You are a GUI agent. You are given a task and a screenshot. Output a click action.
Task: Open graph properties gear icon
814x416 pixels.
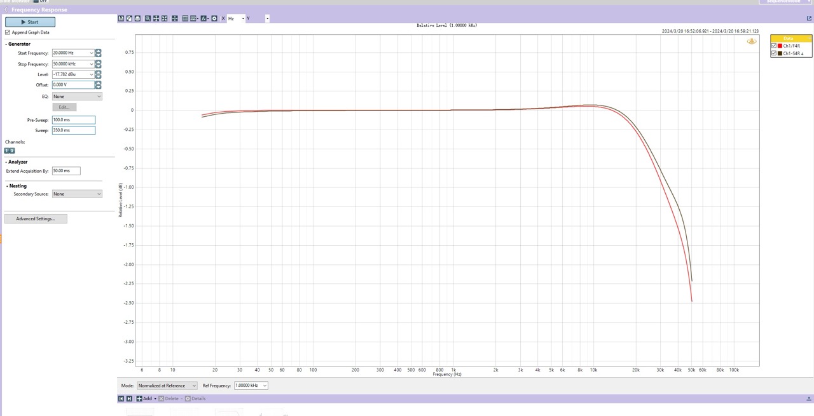tap(214, 18)
